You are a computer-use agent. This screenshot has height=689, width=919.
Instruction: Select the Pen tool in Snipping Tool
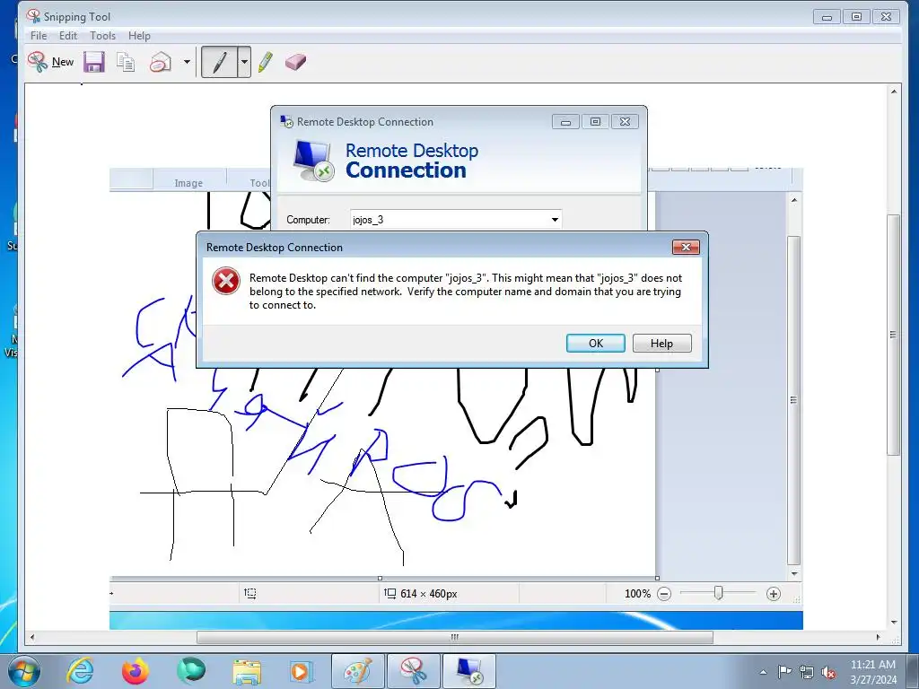(x=220, y=62)
